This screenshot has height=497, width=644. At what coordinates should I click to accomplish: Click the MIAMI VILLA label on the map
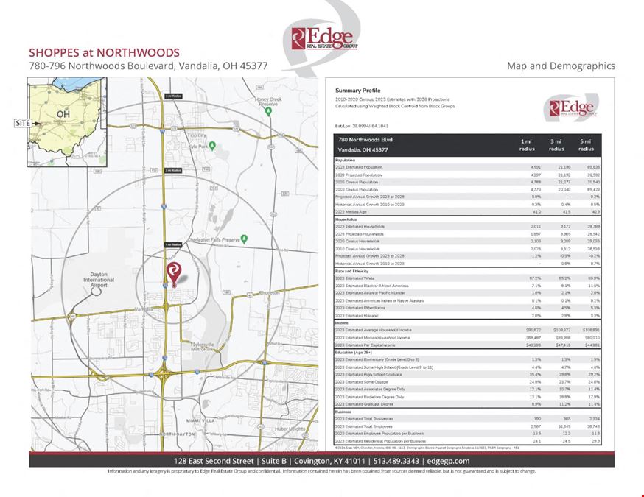tap(200, 420)
